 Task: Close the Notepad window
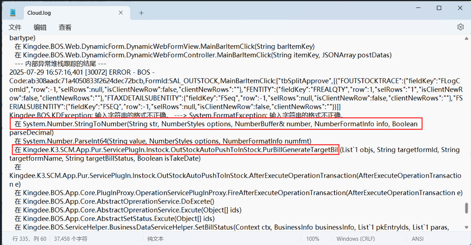click(460, 8)
